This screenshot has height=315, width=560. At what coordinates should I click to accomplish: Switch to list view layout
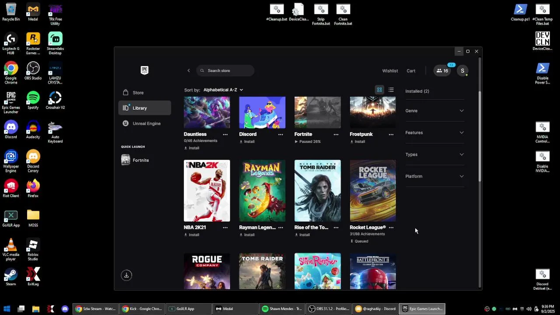(x=391, y=90)
